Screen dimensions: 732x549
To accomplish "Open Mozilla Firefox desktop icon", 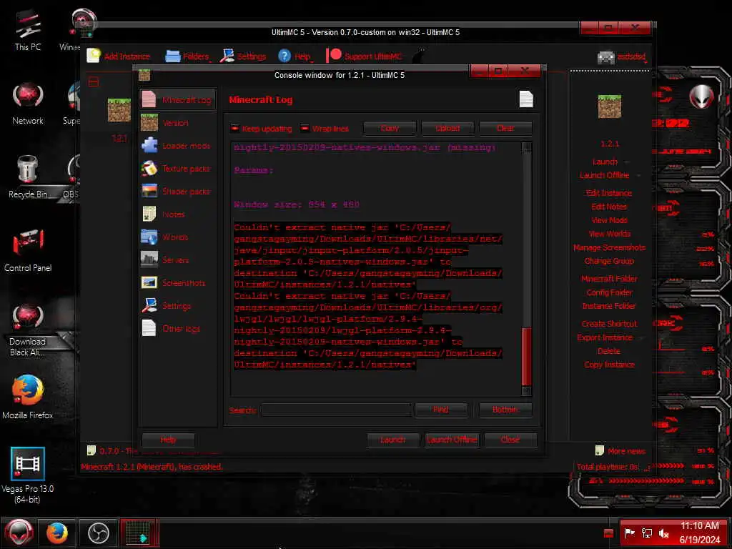I will pos(28,390).
